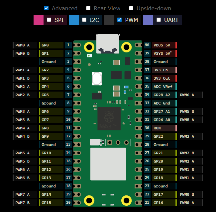Screen dimensions: 216x212
Task: Click the pink SPI color swatch
Action: (x=39, y=20)
